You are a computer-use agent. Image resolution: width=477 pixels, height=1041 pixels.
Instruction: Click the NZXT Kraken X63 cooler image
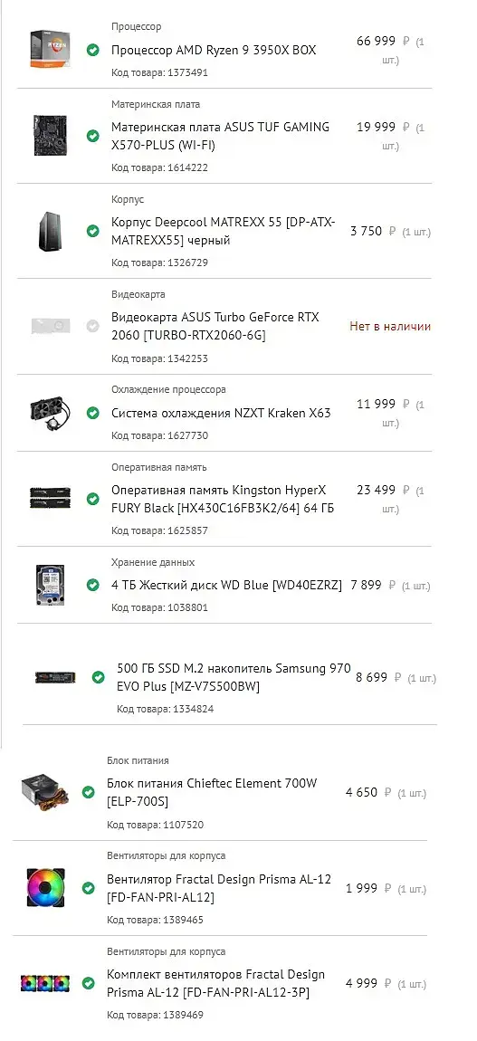51,412
